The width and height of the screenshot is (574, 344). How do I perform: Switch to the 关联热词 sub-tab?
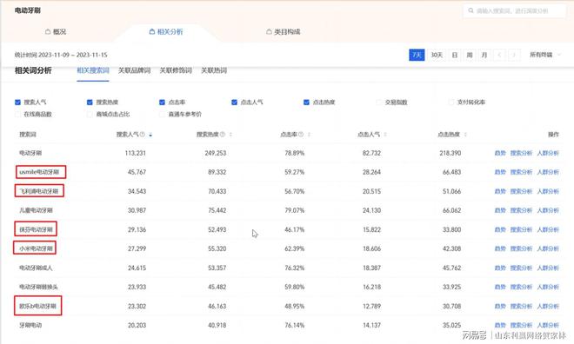(214, 70)
